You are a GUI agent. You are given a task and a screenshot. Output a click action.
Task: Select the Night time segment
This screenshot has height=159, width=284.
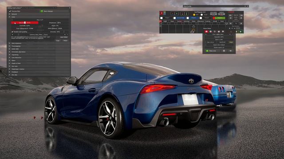tap(165, 22)
